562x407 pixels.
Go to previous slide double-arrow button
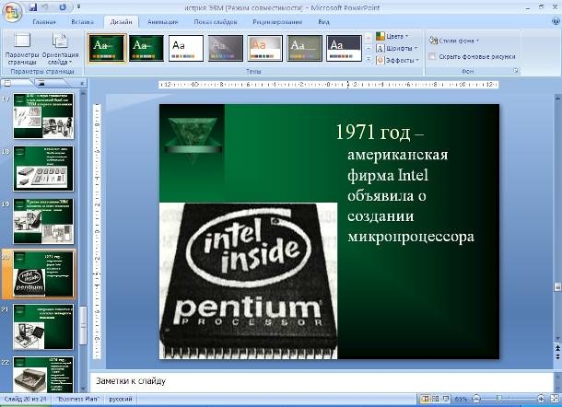pos(557,348)
